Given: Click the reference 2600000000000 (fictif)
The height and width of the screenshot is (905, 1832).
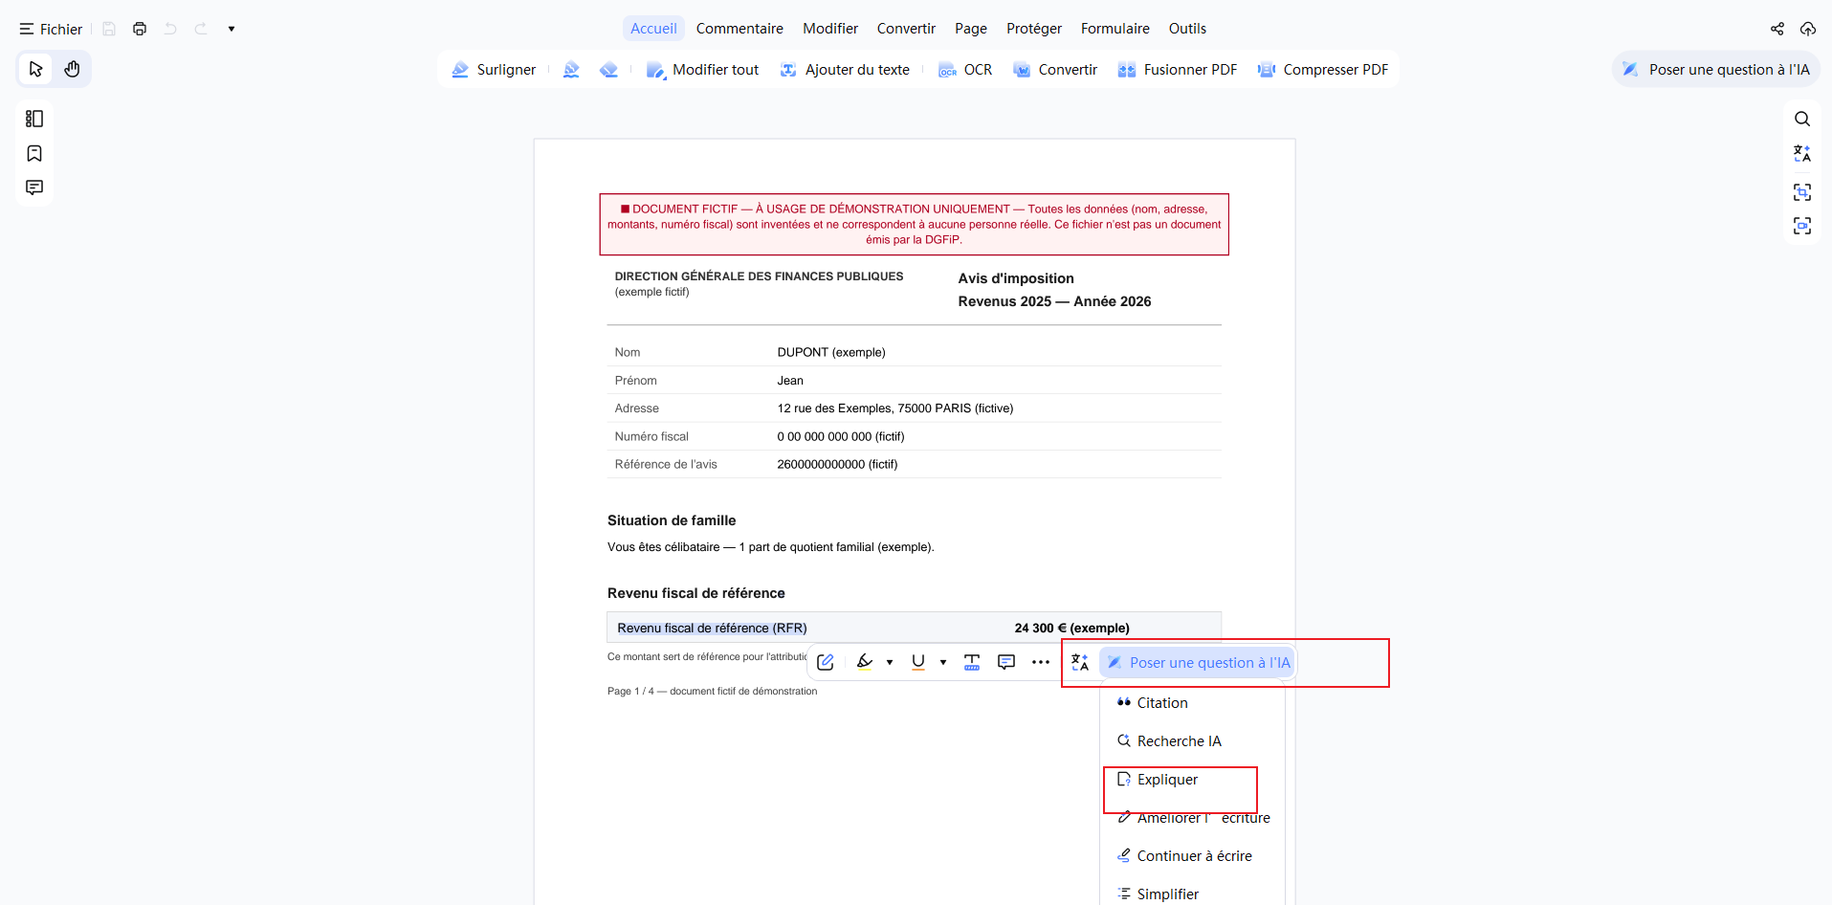Looking at the screenshot, I should [x=837, y=464].
